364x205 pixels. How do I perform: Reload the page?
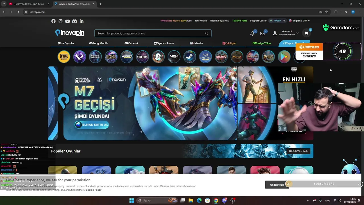coord(18,12)
